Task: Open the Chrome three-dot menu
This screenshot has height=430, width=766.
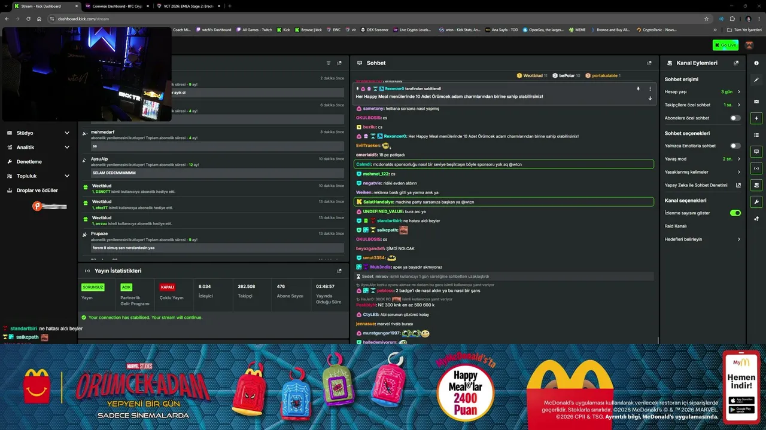Action: tap(759, 19)
